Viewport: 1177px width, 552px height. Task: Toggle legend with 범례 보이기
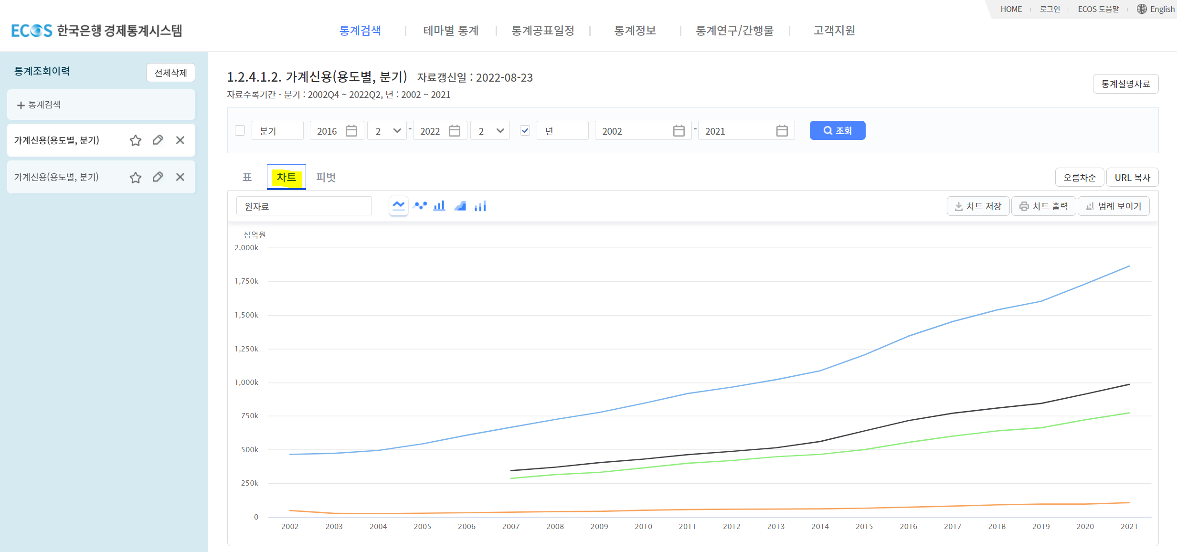(x=1113, y=206)
